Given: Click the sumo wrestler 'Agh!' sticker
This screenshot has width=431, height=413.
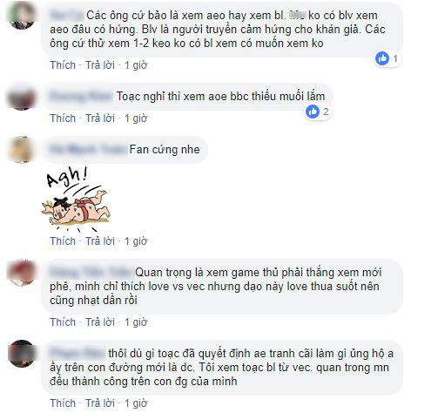Looking at the screenshot, I should (x=76, y=200).
